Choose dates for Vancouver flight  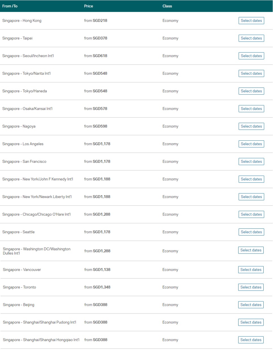[251, 270]
